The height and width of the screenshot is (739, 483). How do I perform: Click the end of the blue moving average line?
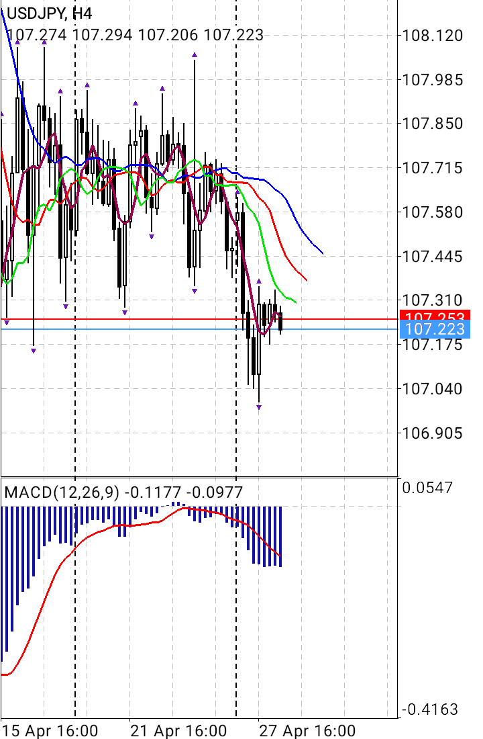323,253
